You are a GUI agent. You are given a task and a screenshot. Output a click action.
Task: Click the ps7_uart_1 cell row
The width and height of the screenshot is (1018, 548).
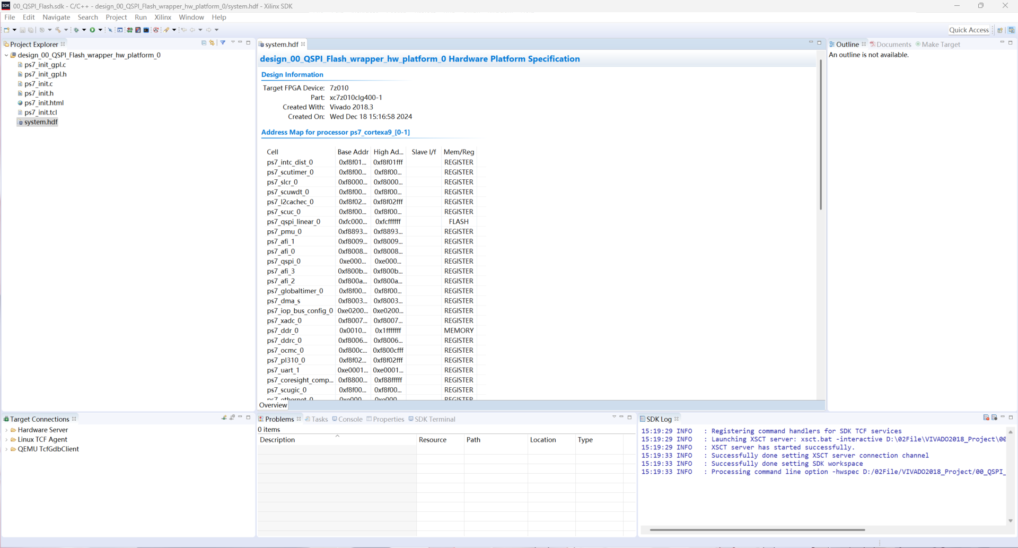coord(370,370)
